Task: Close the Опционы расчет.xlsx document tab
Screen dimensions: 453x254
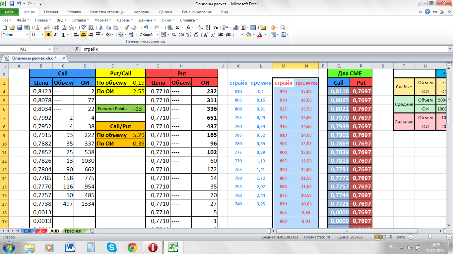Action: click(x=63, y=58)
